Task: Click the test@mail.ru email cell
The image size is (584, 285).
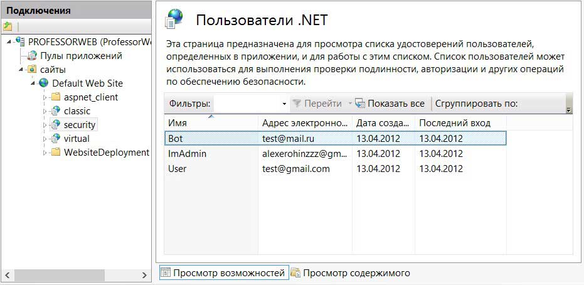Action: 289,139
